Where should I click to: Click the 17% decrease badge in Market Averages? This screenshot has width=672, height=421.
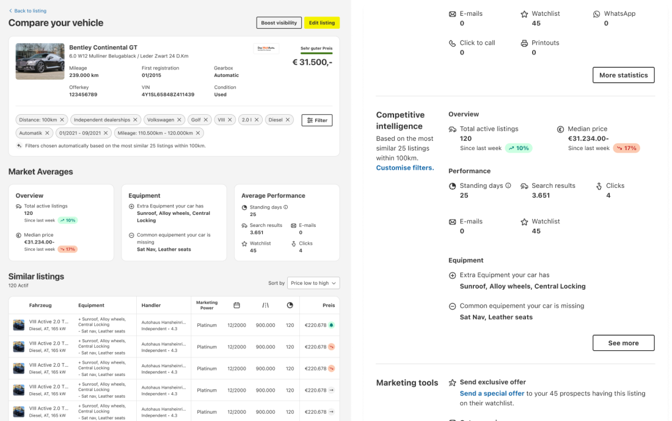pyautogui.click(x=68, y=249)
